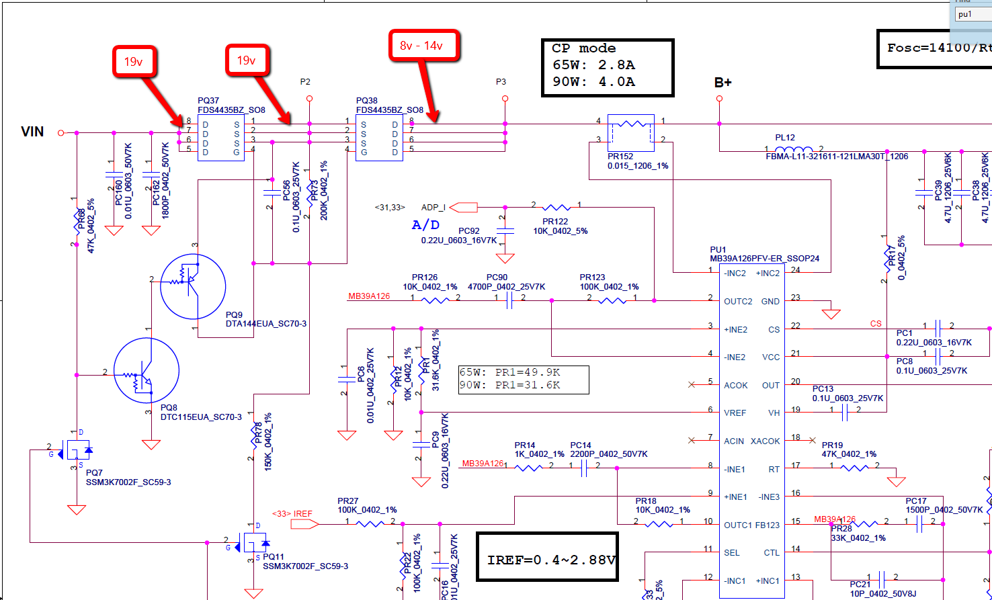Click the B+ net label

tap(722, 83)
